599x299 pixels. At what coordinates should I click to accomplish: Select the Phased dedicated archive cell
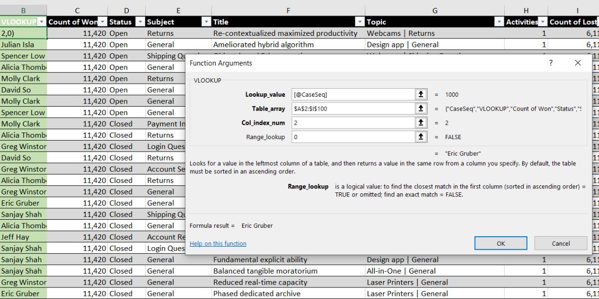[288, 294]
